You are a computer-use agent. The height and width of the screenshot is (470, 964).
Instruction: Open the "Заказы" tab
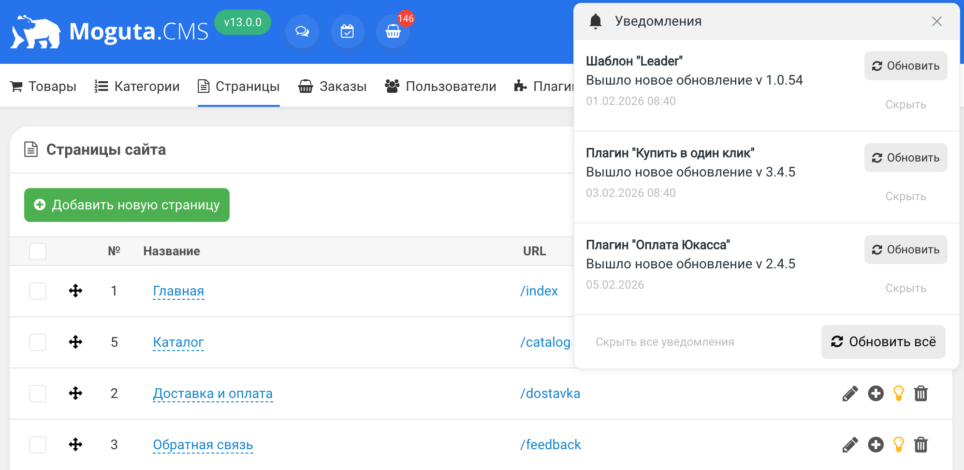(332, 86)
